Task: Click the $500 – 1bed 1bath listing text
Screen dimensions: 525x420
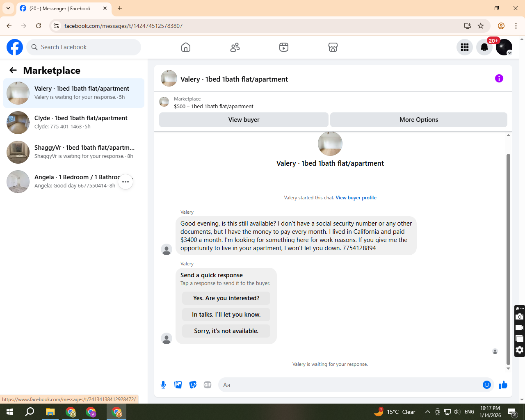Action: [214, 106]
